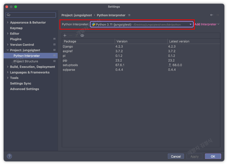This screenshot has height=165, width=228.
Task: Select the pip package row
Action: tap(141, 61)
